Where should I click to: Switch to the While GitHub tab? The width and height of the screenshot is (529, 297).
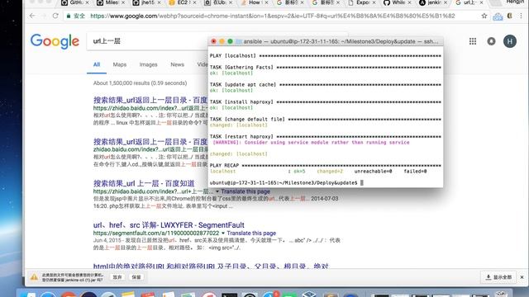click(398, 2)
